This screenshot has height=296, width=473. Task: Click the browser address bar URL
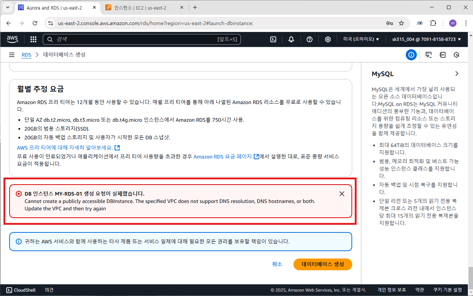155,23
